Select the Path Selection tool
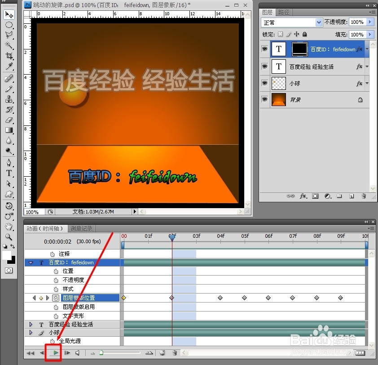This screenshot has height=365, width=378. click(9, 184)
